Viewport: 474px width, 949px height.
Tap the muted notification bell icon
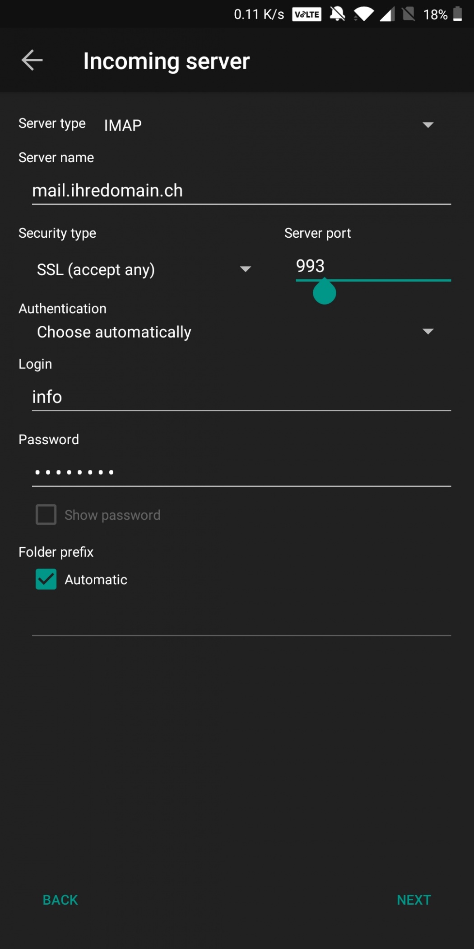coord(337,14)
